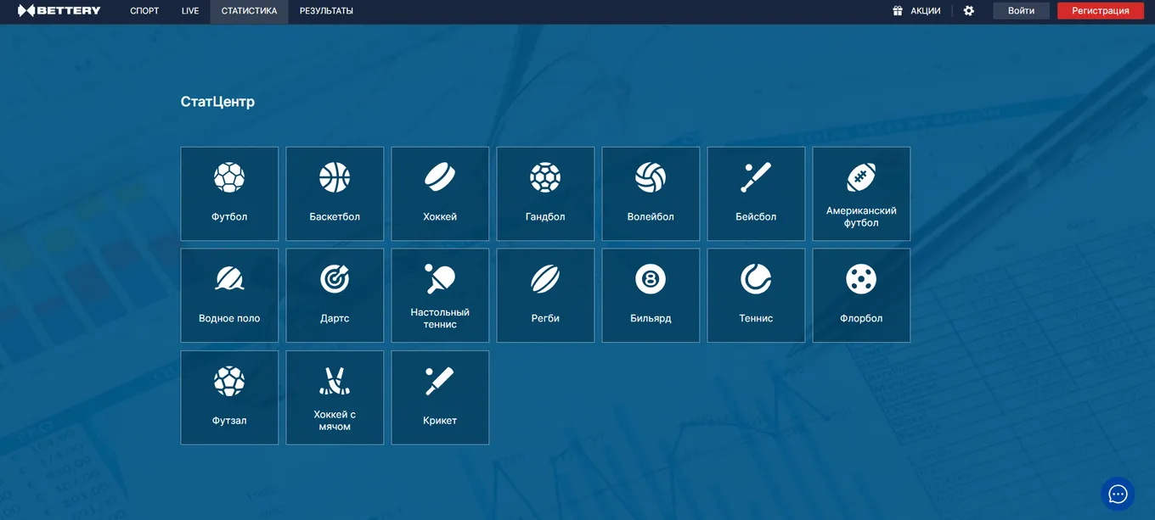Choose the Дартс target icon

(335, 279)
